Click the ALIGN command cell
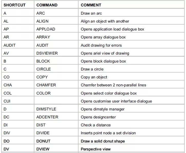The image size is (186, 153). 42,21
